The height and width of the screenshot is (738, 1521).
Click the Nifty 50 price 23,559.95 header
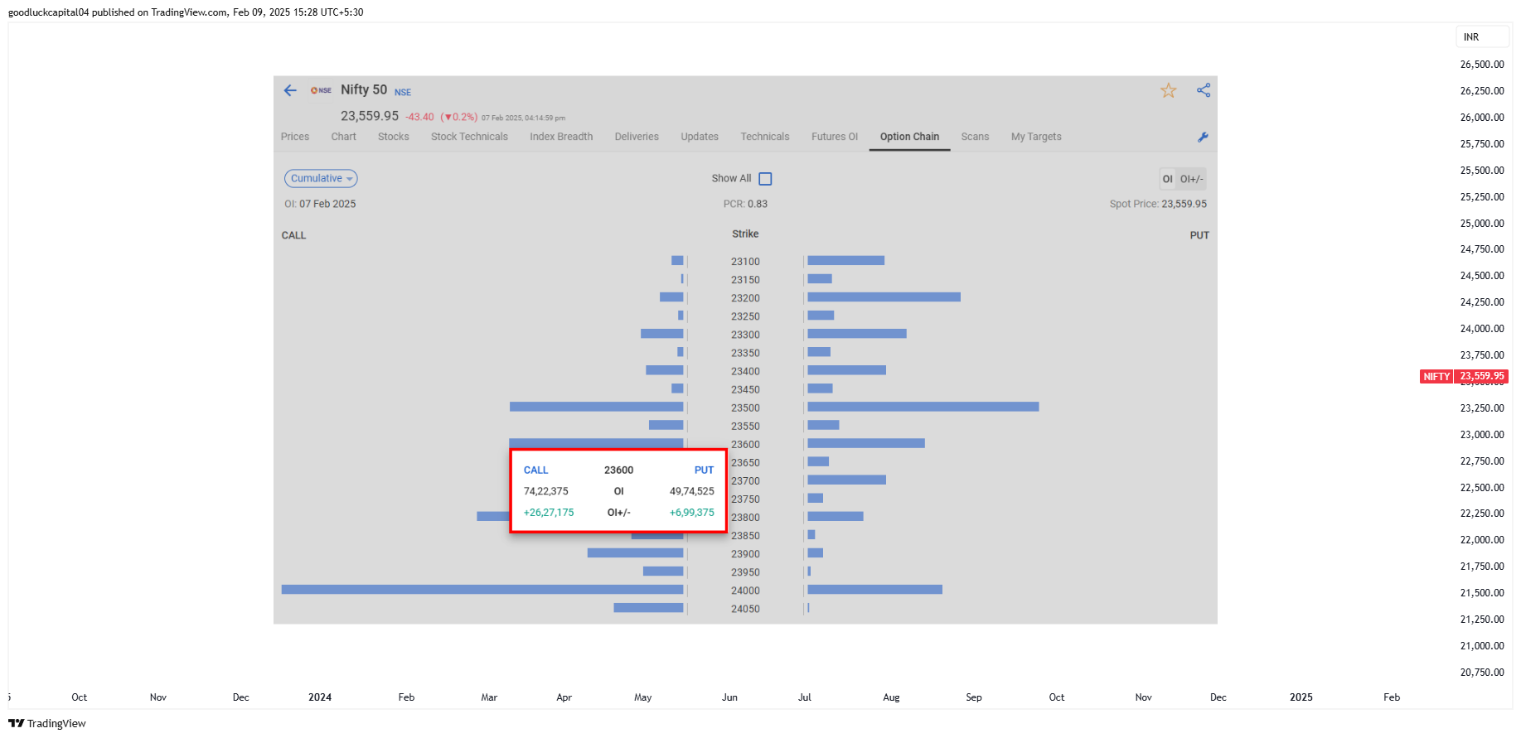point(370,116)
